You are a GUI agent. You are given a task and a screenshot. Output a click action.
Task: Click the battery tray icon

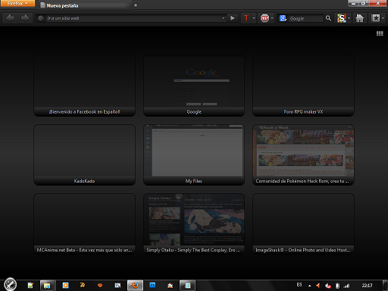337,286
